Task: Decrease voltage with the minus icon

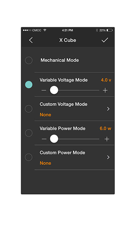Action: click(x=44, y=90)
